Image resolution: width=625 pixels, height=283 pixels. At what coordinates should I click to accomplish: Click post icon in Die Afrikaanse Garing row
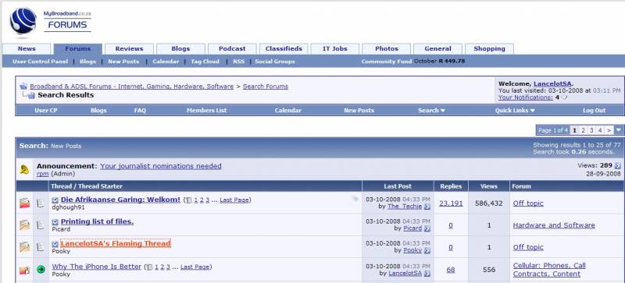41,203
